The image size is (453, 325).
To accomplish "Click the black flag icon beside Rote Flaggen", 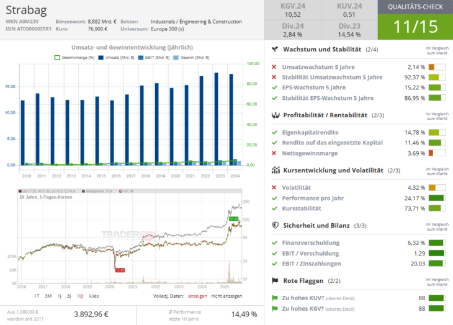I will pos(275,281).
